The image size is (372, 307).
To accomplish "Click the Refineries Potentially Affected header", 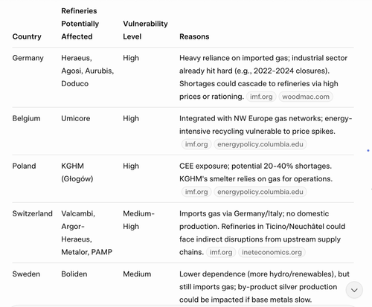I will pos(80,24).
